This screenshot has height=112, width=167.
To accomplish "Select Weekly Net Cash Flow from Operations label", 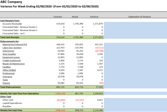I will (19, 93).
